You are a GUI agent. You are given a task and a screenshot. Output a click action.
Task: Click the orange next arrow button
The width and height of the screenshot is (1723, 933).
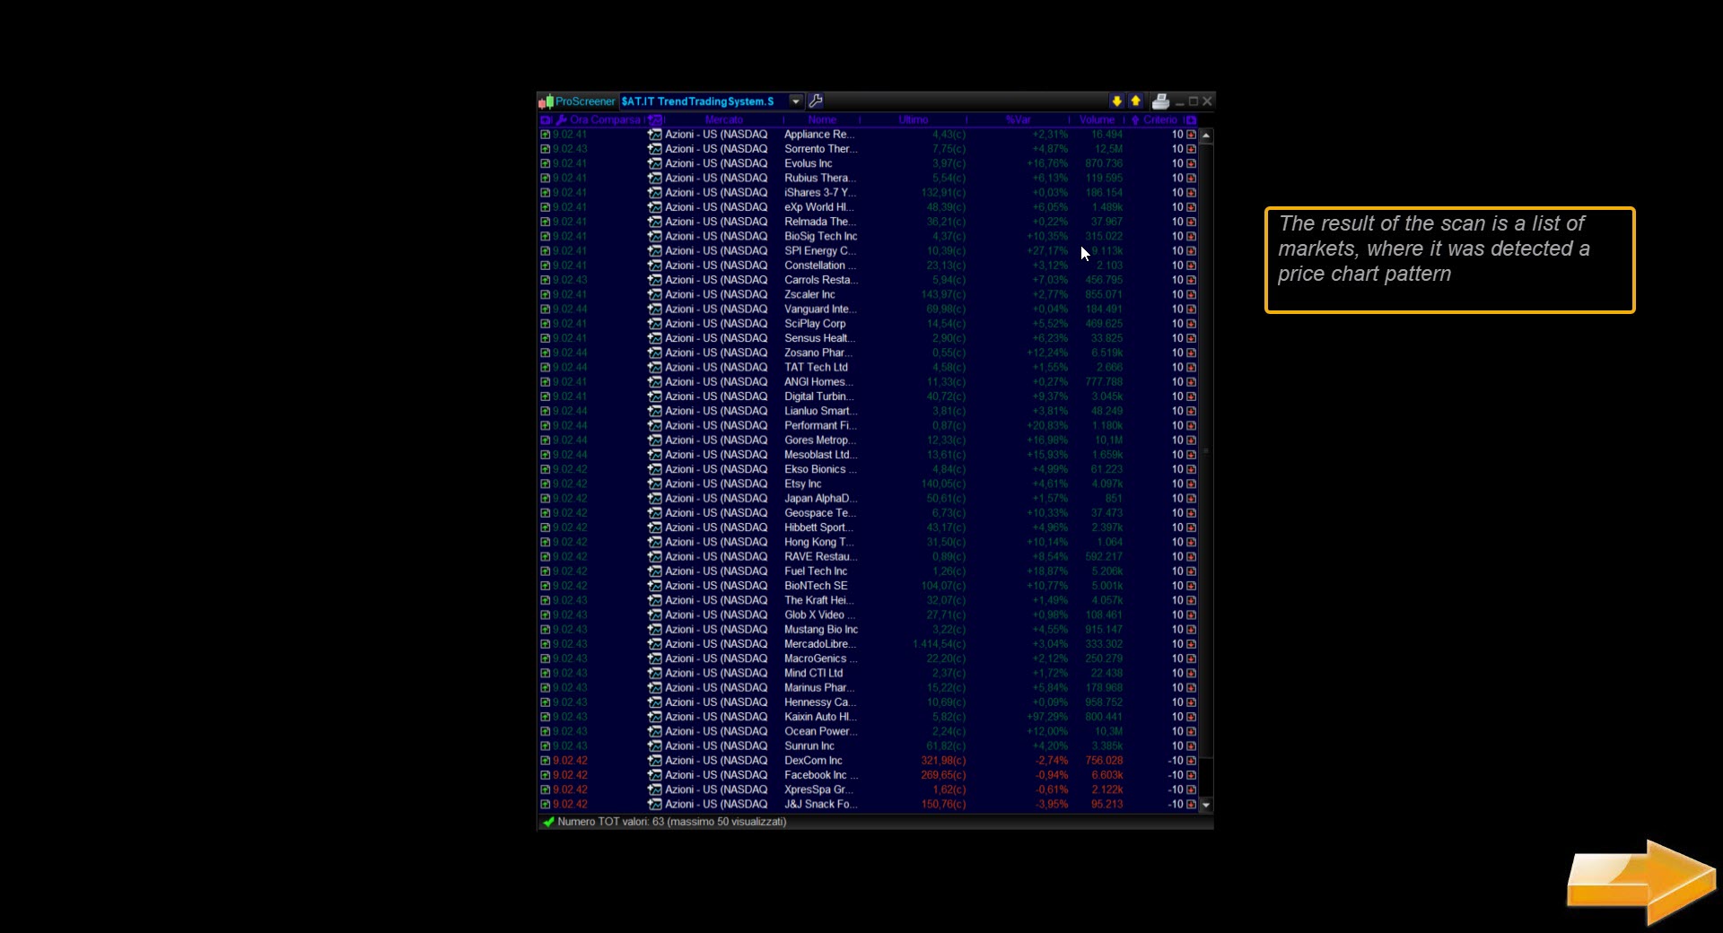(1640, 883)
